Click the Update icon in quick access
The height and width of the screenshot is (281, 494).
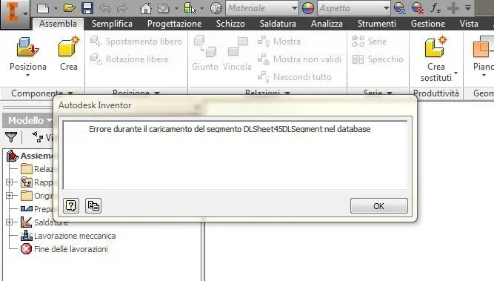[164, 8]
